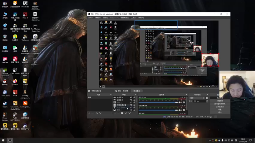
Task: Open 文件(F) menu in OBS
Action: coord(91,18)
